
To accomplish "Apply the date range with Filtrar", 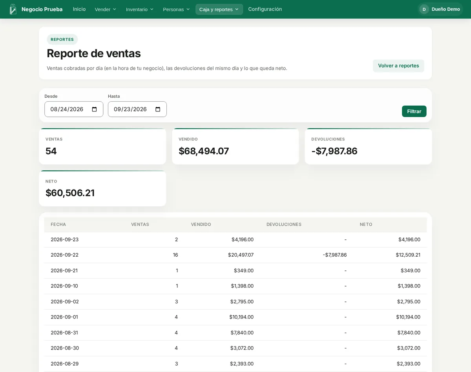I will click(x=414, y=111).
